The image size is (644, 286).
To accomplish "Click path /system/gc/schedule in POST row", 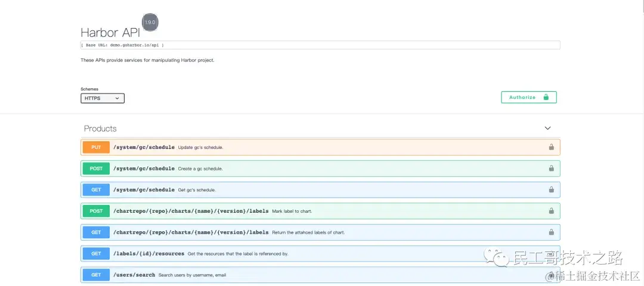I will [144, 169].
